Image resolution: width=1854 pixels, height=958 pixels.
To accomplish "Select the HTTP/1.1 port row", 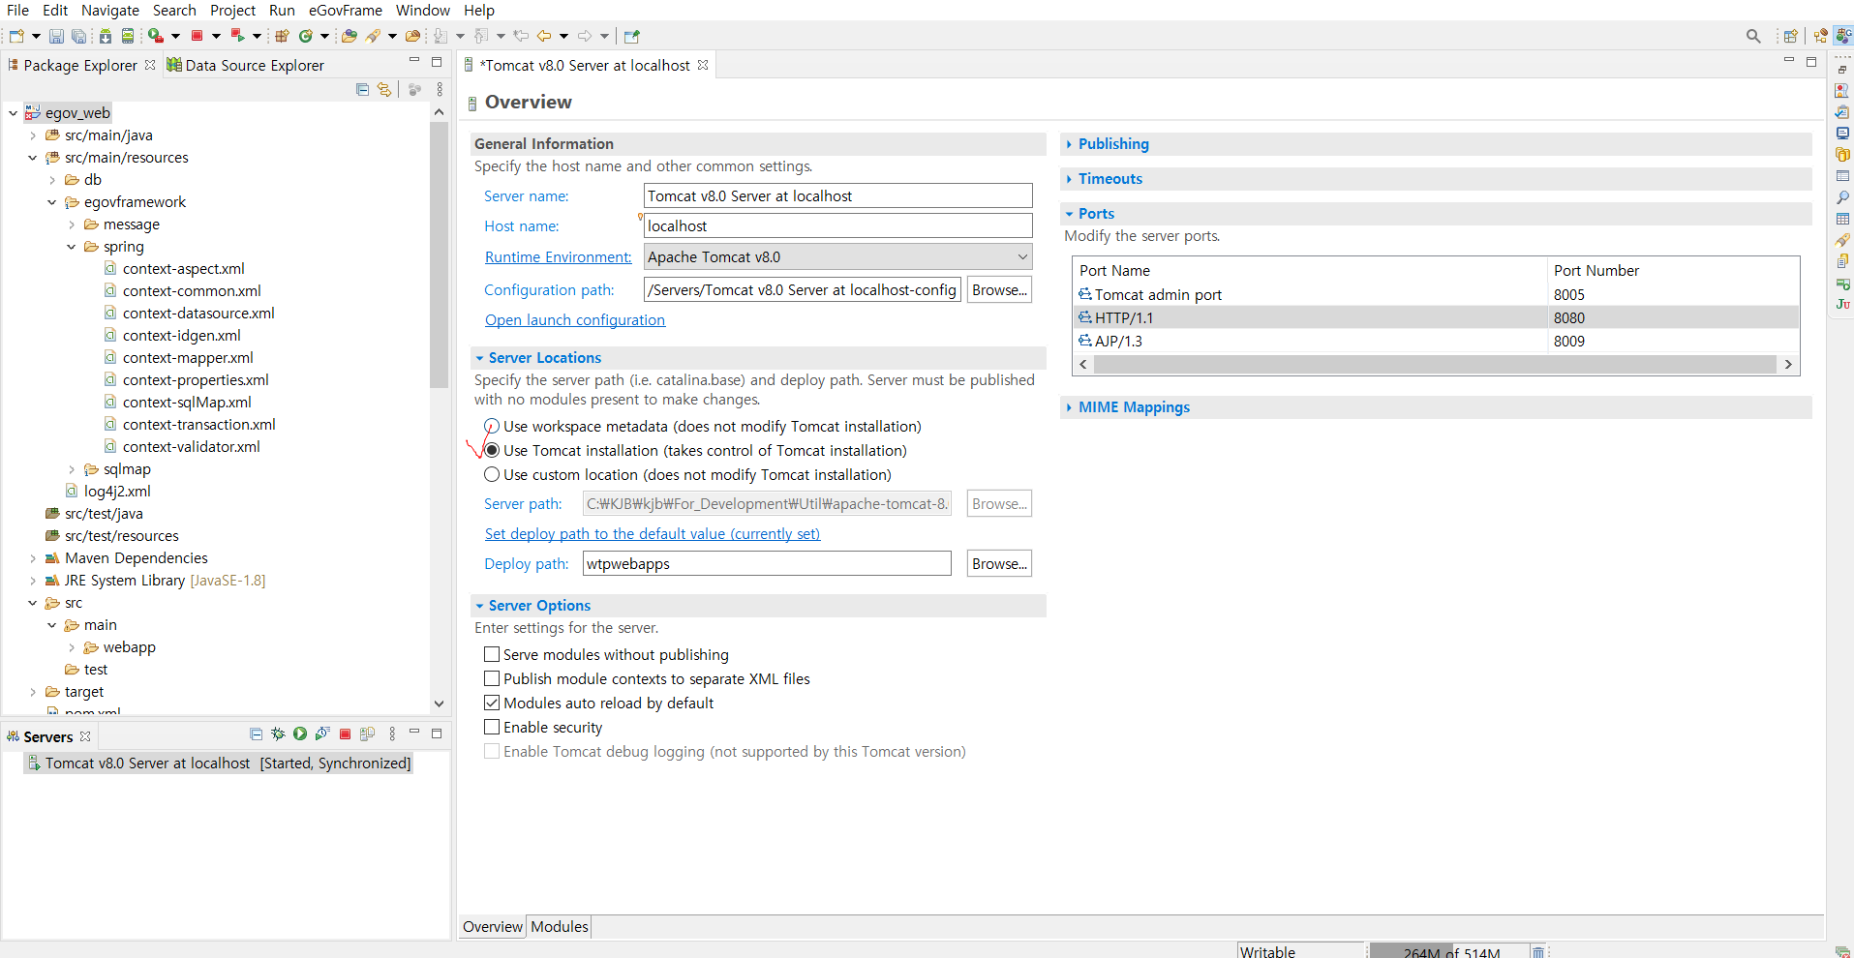I will (x=1437, y=317).
